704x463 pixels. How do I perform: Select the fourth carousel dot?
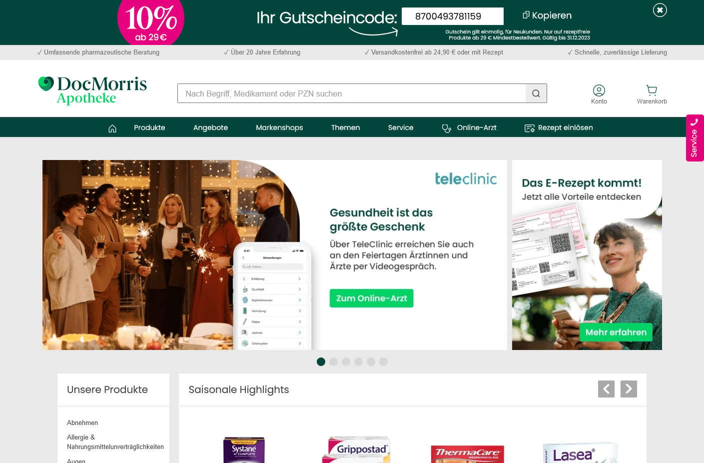pyautogui.click(x=358, y=361)
